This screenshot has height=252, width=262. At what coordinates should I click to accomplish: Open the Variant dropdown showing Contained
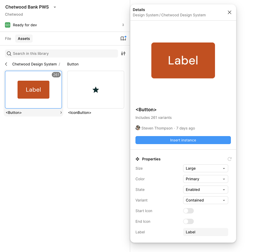tap(205, 200)
